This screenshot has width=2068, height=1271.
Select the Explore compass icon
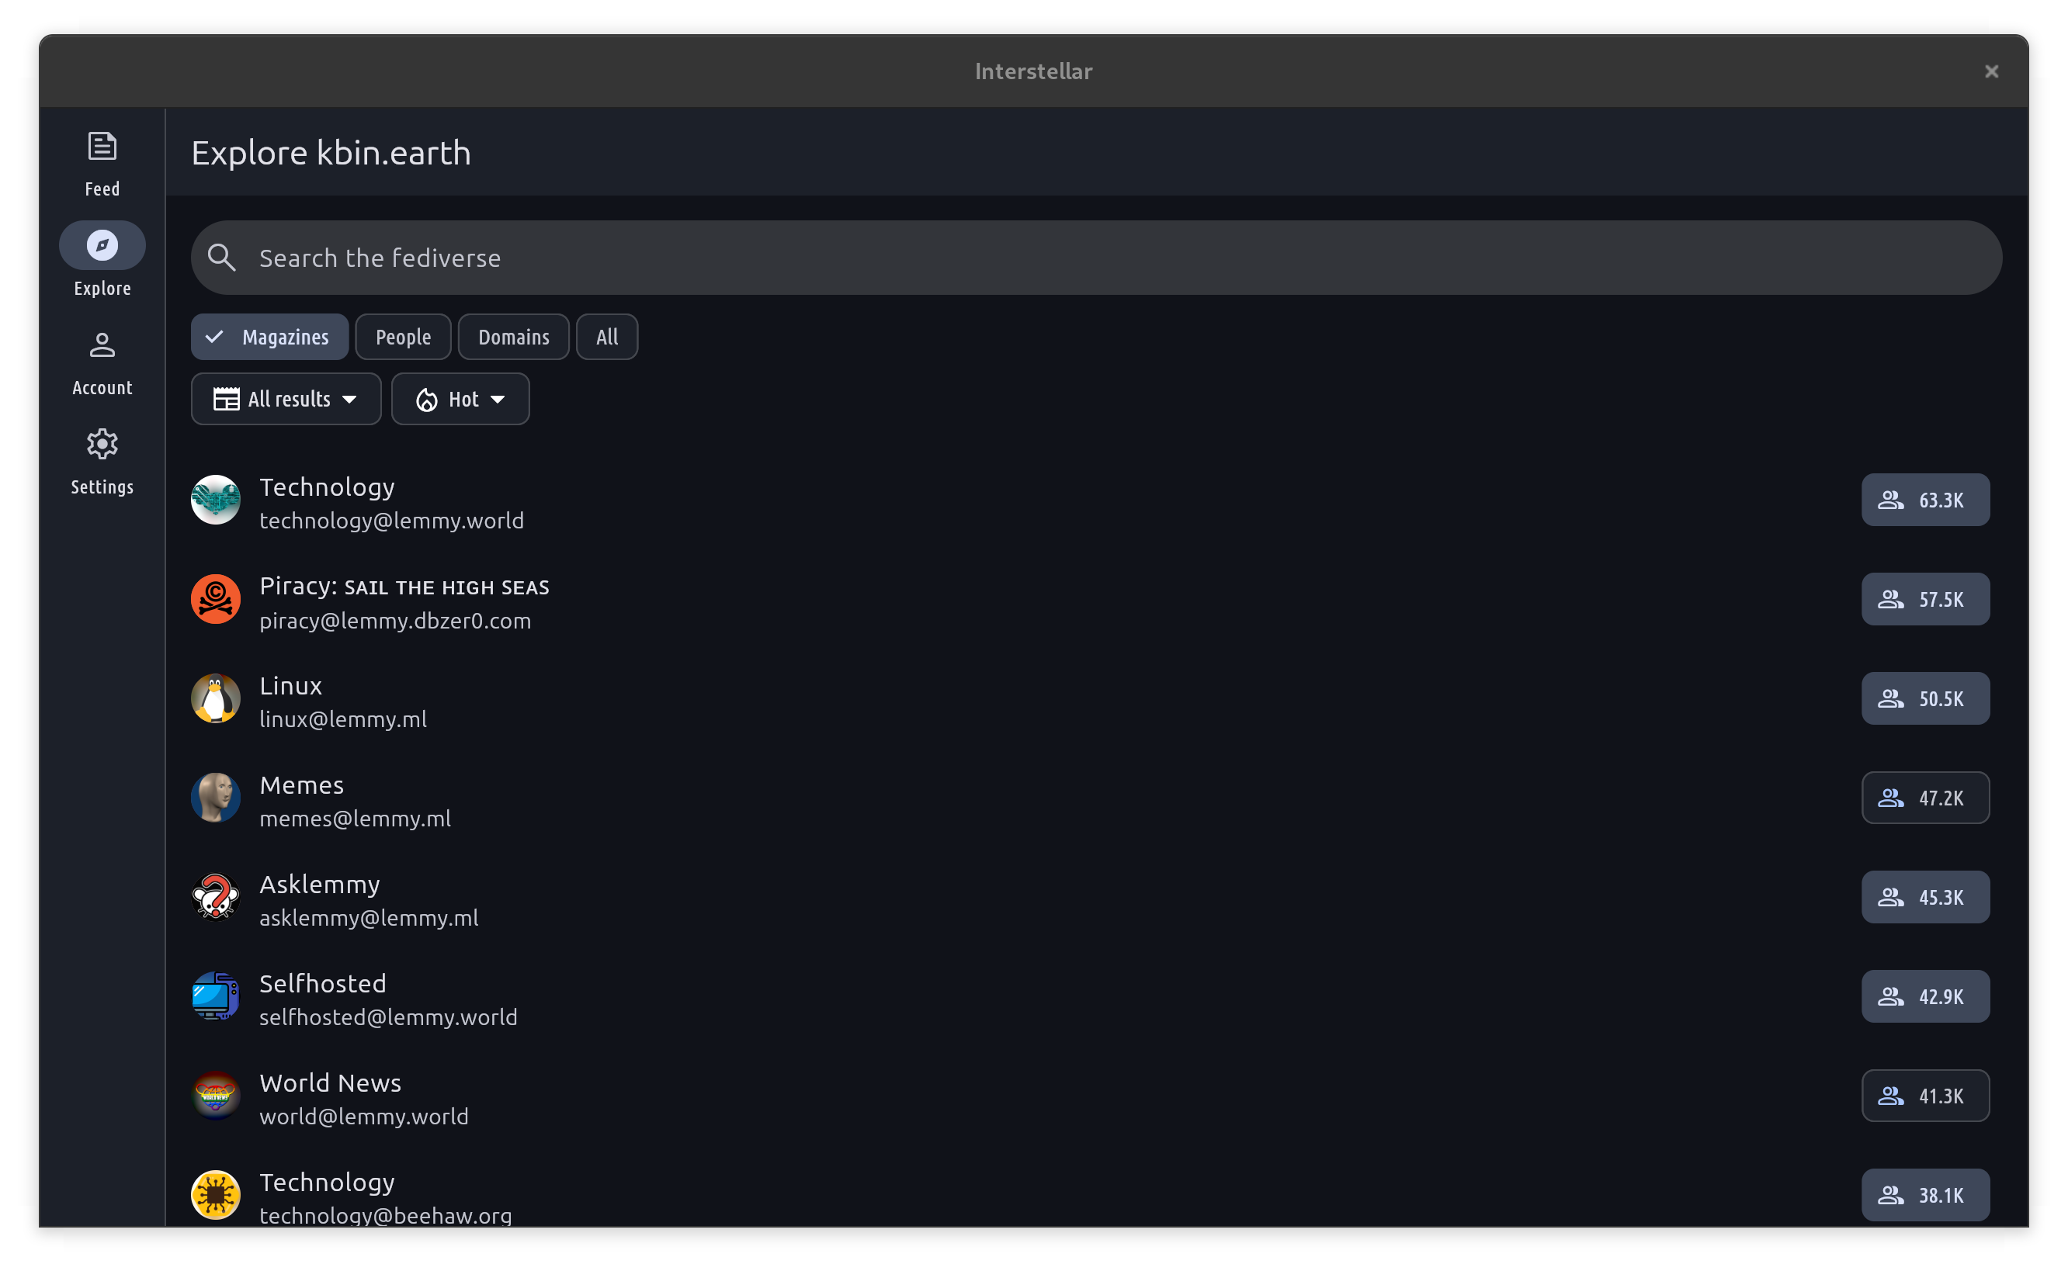click(x=102, y=245)
